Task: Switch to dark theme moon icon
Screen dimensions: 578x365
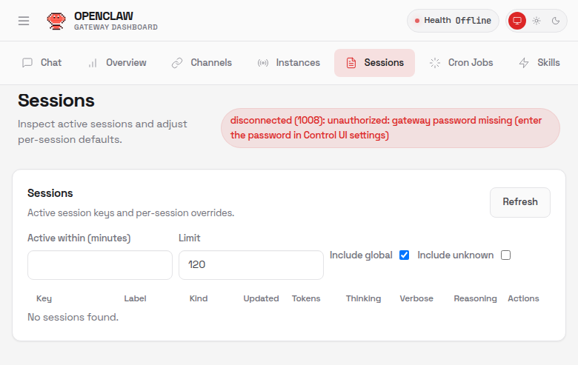Action: [556, 21]
